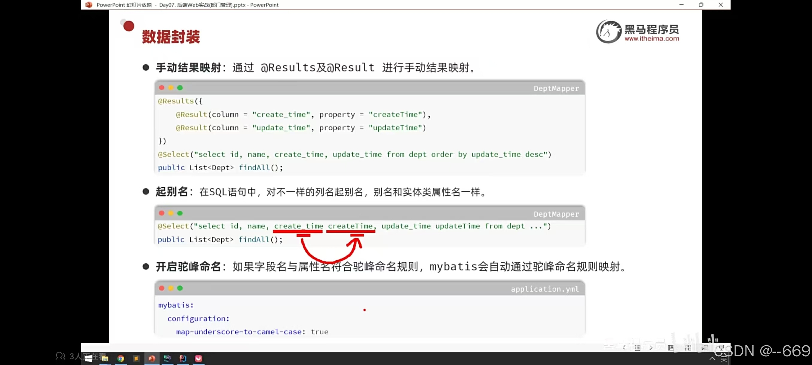
Task: Click the pink app icon on taskbar
Action: tap(198, 358)
